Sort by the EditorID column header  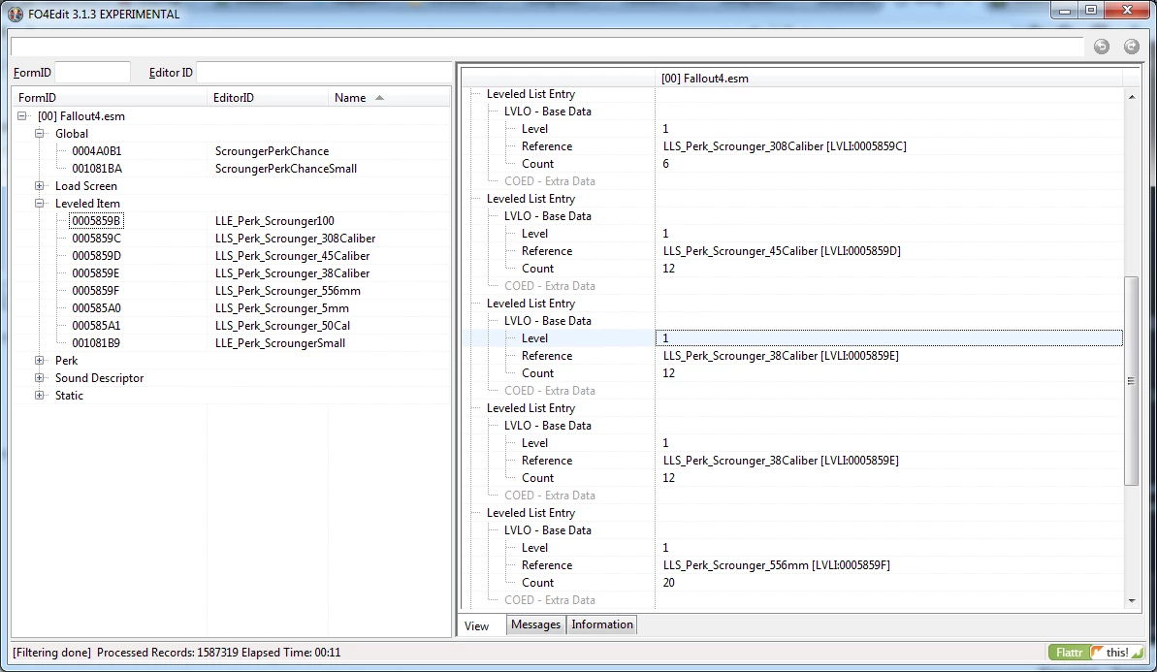[x=267, y=97]
